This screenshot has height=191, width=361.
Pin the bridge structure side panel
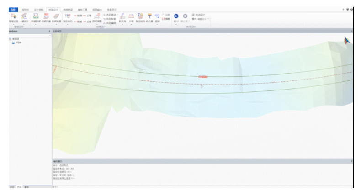pos(49,31)
